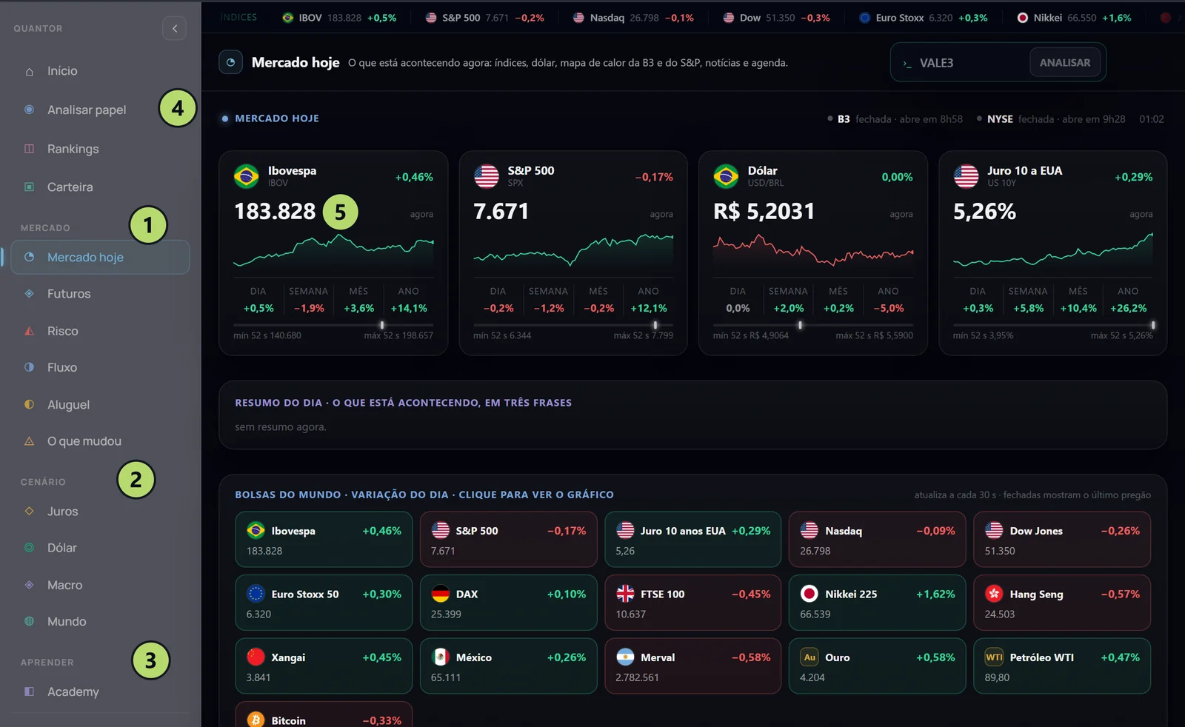Screen dimensions: 1185x727
Task: Select the Aluguel sidebar icon
Action: (x=30, y=404)
